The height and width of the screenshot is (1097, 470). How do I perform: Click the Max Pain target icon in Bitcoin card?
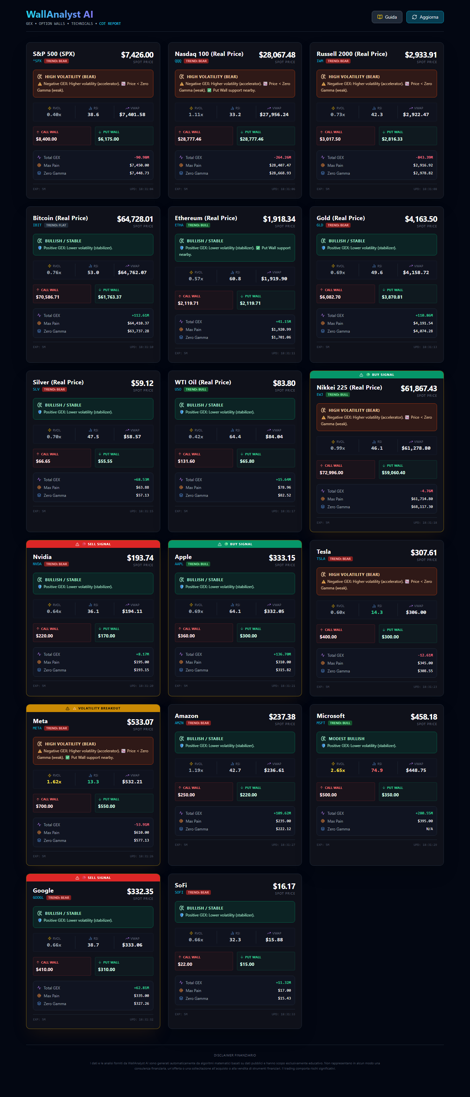39,323
